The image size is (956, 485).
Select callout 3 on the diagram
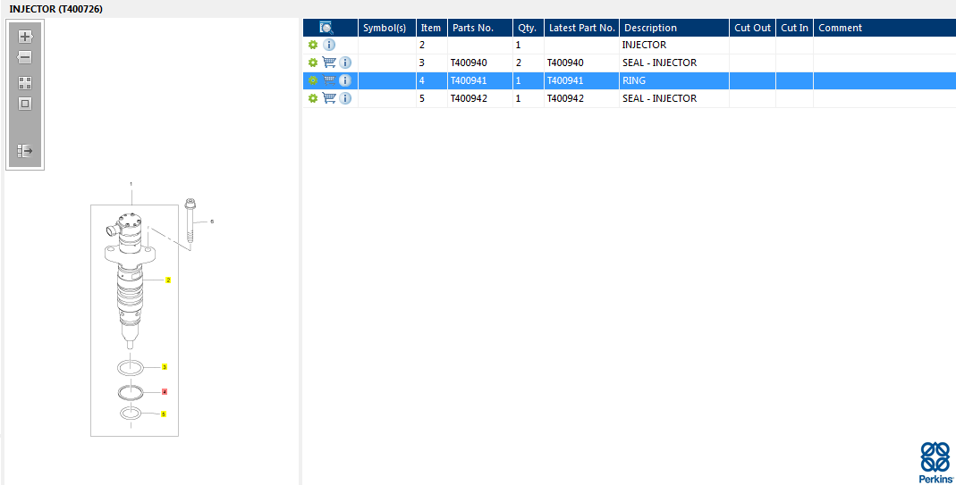pos(165,367)
